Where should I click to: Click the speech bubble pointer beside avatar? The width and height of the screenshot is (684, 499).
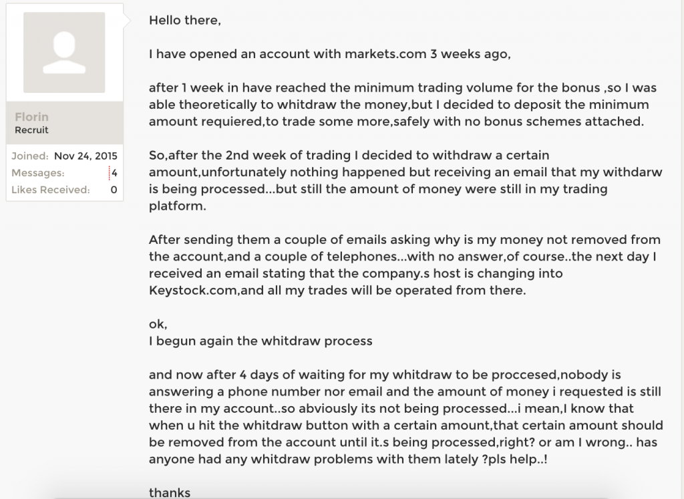(x=128, y=20)
